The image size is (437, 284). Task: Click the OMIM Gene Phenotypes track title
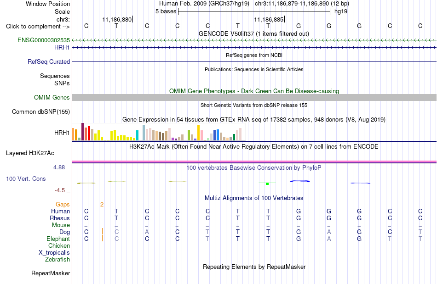pos(254,91)
